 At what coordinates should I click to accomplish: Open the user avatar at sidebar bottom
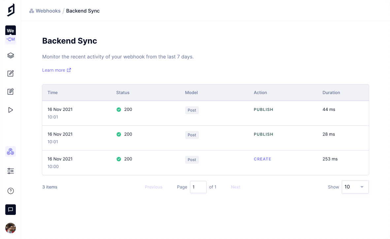point(10,228)
